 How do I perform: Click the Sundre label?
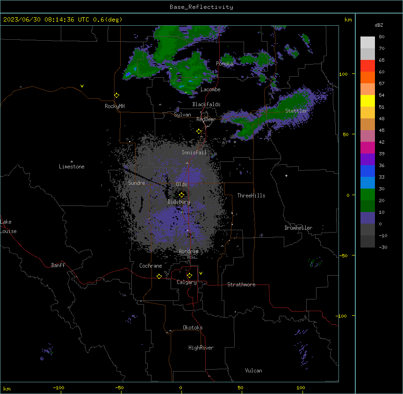pyautogui.click(x=137, y=183)
